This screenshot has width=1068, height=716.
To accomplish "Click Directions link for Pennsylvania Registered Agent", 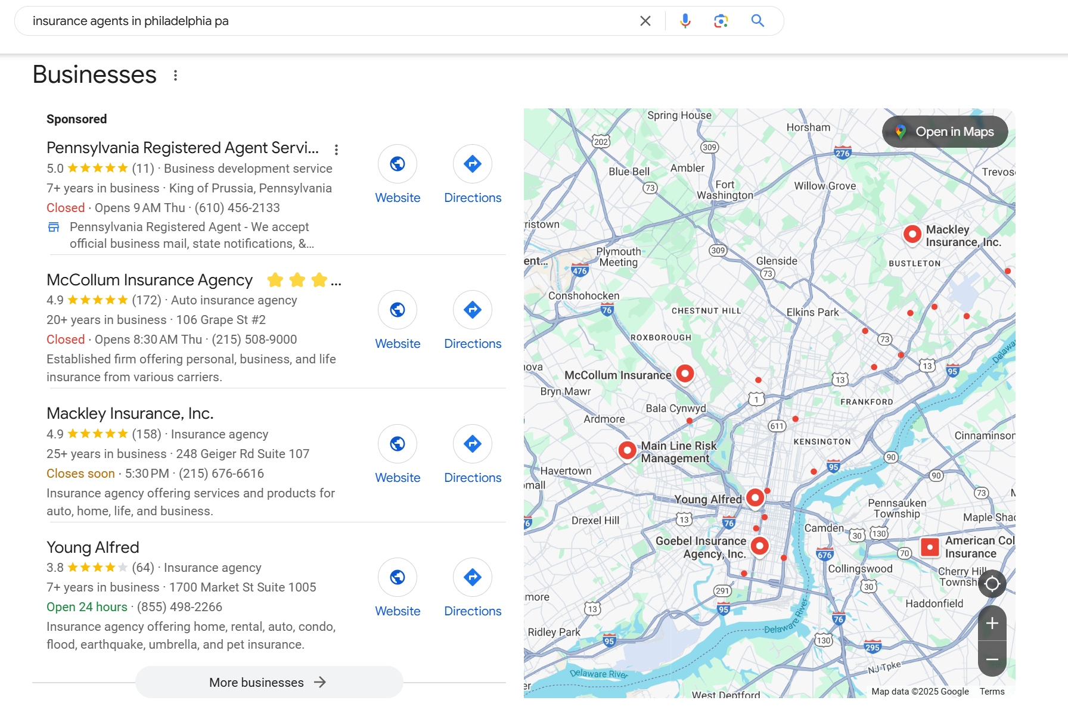I will pyautogui.click(x=473, y=198).
